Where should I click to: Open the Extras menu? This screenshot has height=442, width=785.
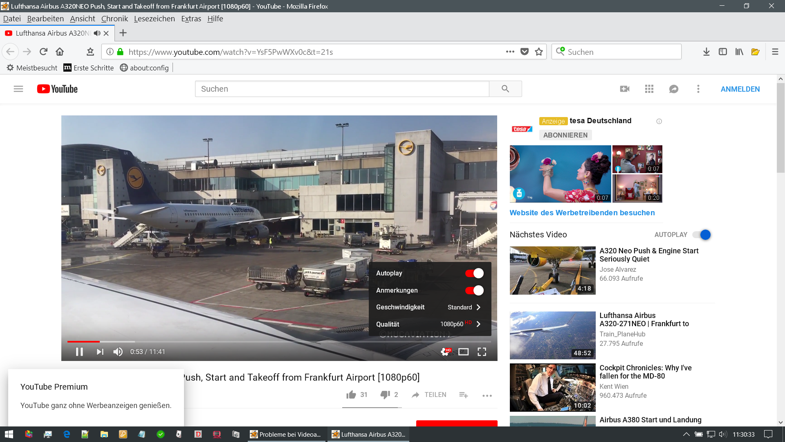pos(191,19)
